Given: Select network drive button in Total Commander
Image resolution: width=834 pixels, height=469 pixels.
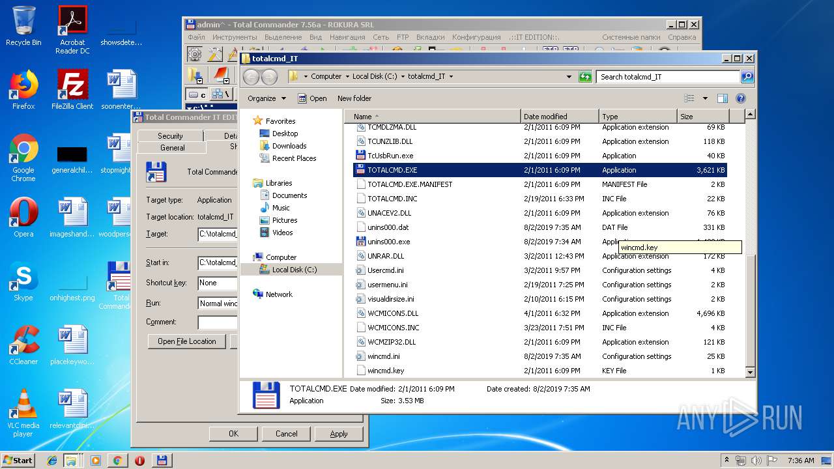Looking at the screenshot, I should click(x=222, y=94).
